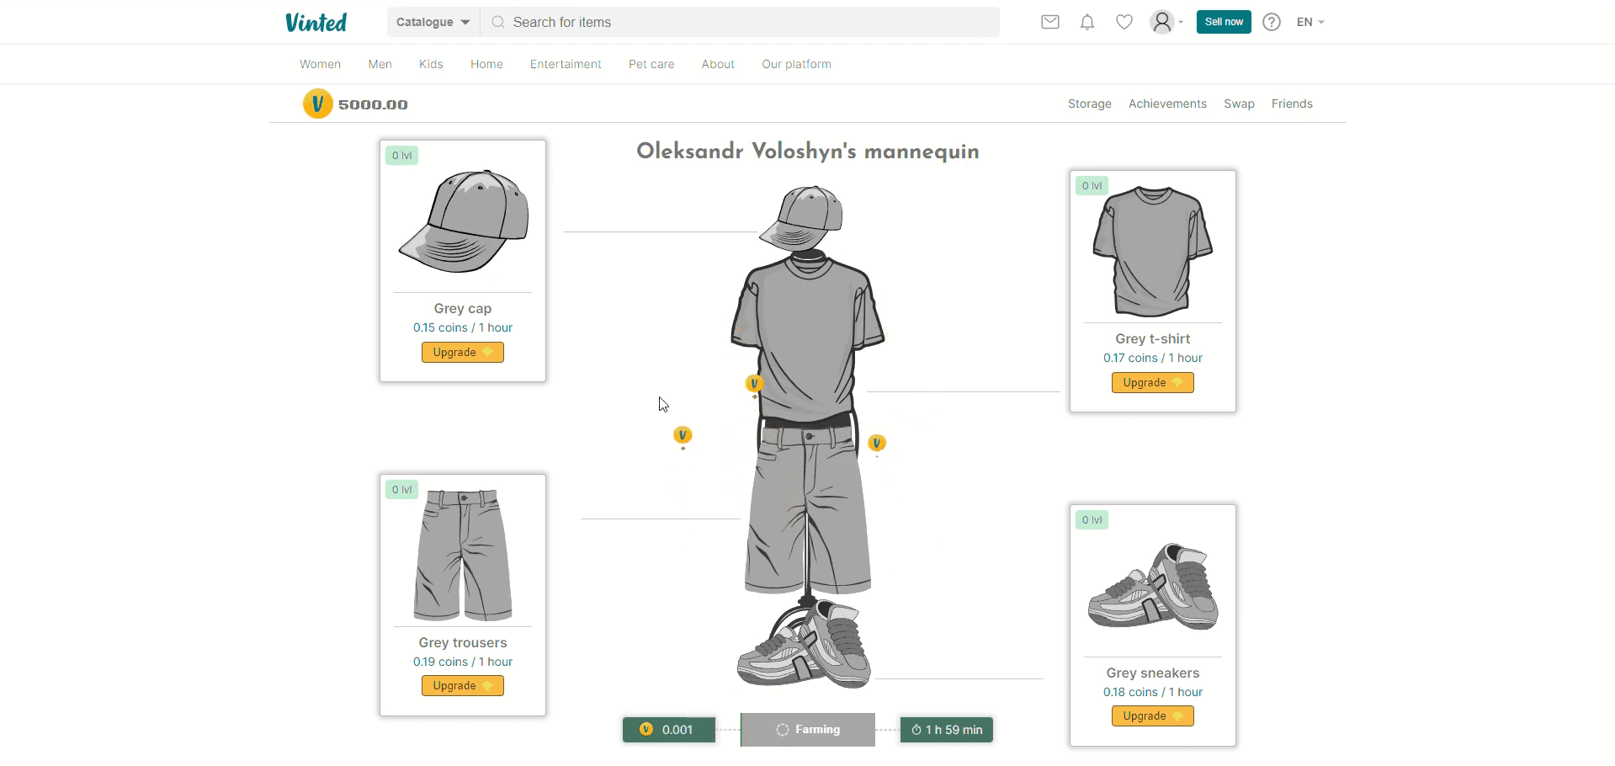Open the user profile avatar menu
Viewport: 1615px width, 766px height.
coord(1165,22)
